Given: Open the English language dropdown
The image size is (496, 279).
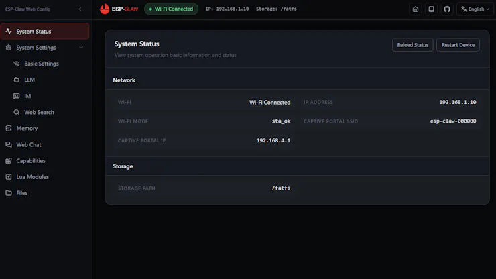Looking at the screenshot, I should point(475,9).
